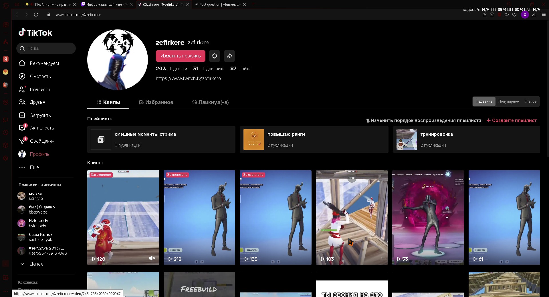The width and height of the screenshot is (549, 297).
Task: Expand Далее to show more accounts
Action: (36, 264)
